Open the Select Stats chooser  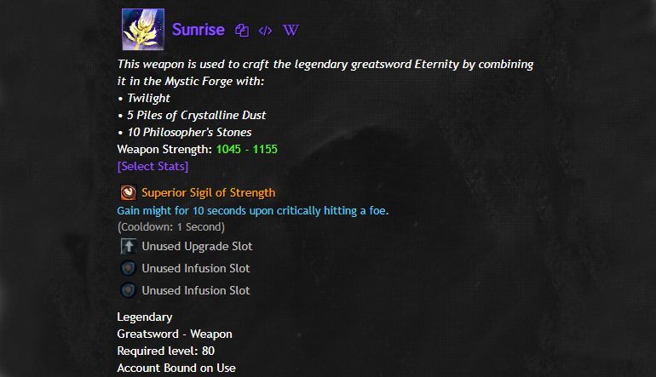pyautogui.click(x=152, y=166)
